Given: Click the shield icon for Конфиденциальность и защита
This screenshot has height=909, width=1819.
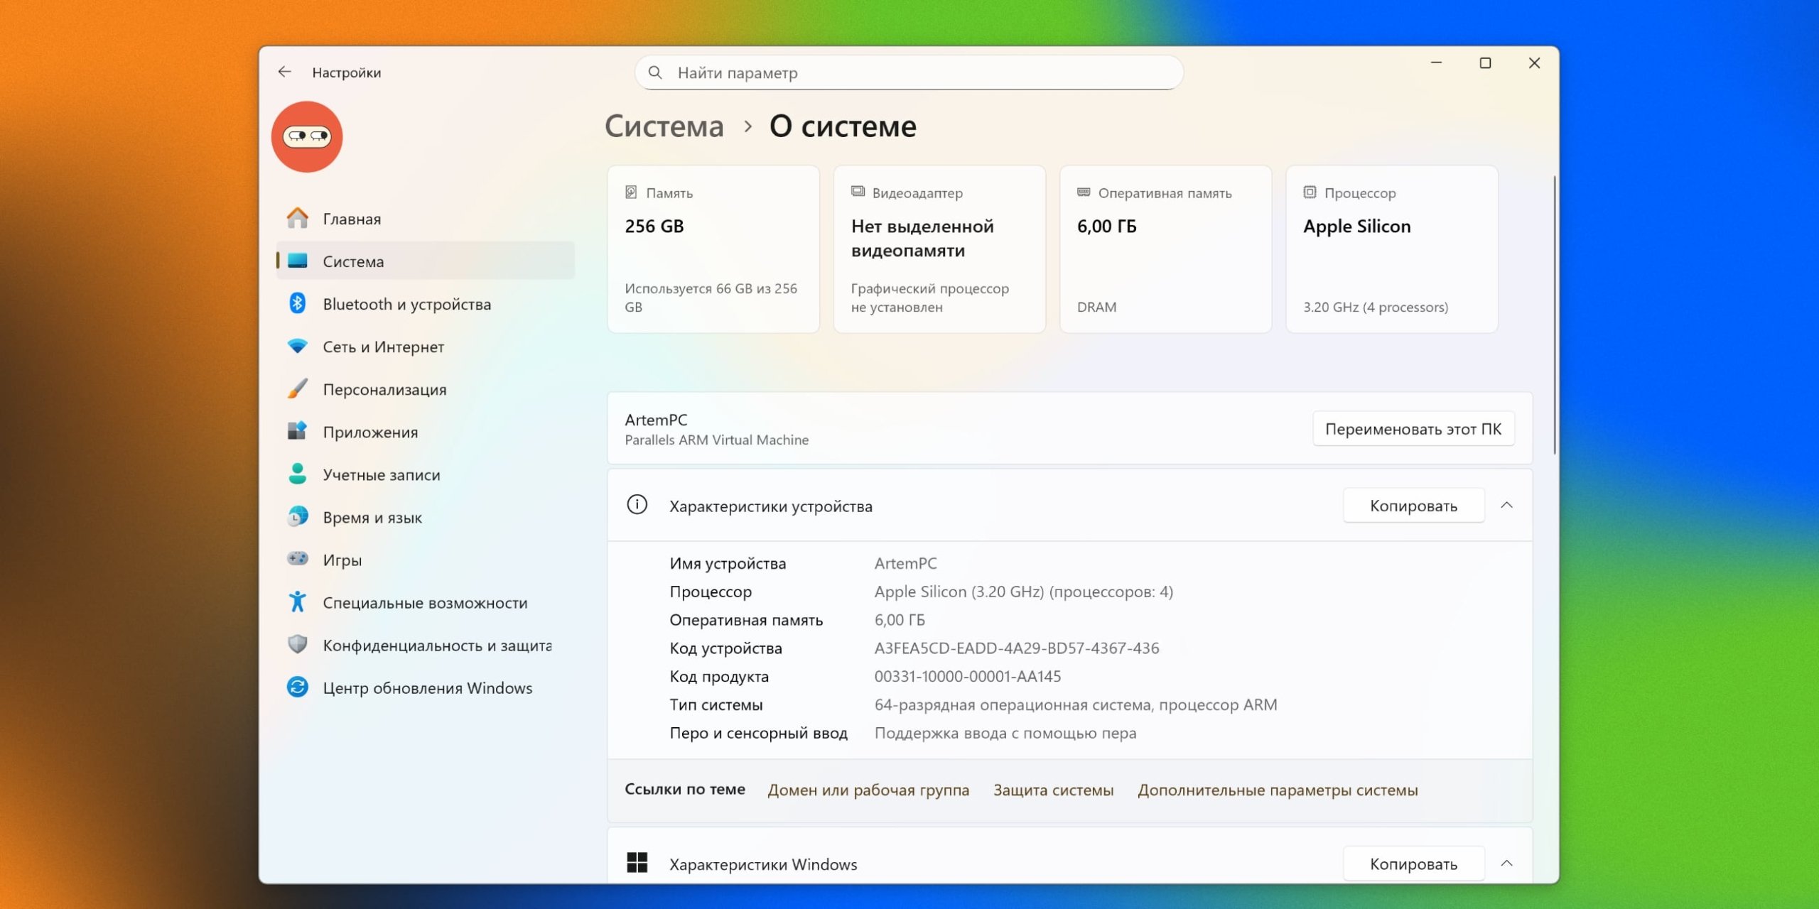Looking at the screenshot, I should (298, 645).
